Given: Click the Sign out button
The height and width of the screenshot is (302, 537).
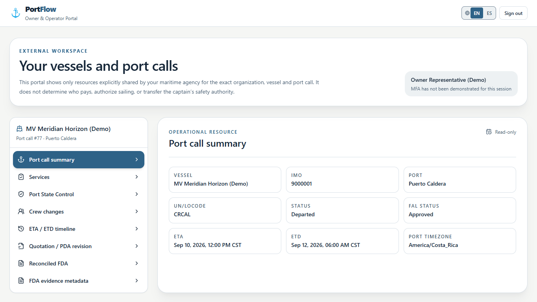Looking at the screenshot, I should click(513, 13).
